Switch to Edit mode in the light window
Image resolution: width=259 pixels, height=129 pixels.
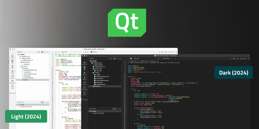(12, 61)
